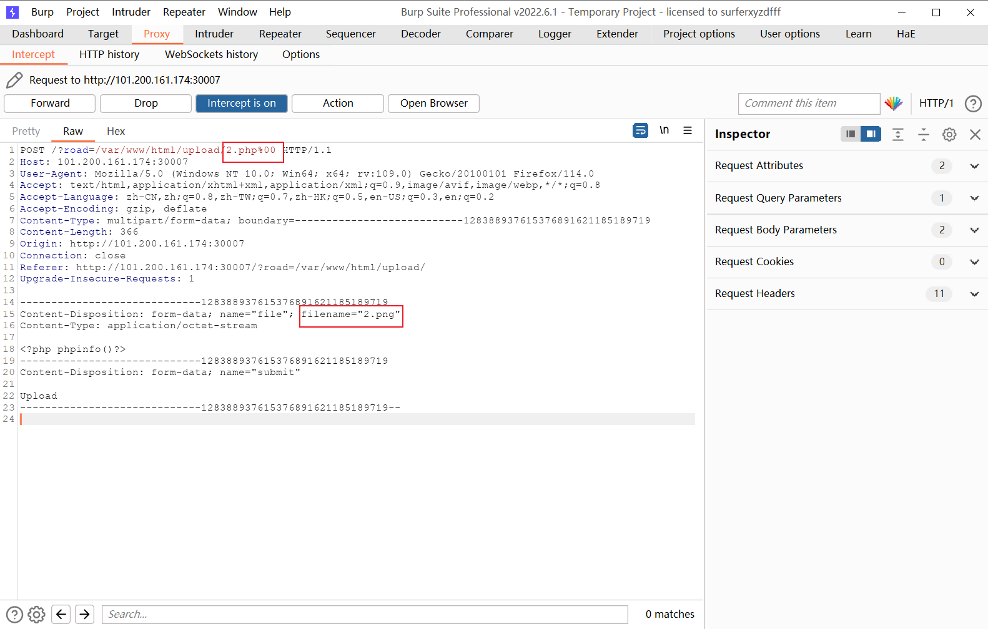The height and width of the screenshot is (629, 988).
Task: Click the <?php phpinfo()?> line
Action: click(x=73, y=349)
